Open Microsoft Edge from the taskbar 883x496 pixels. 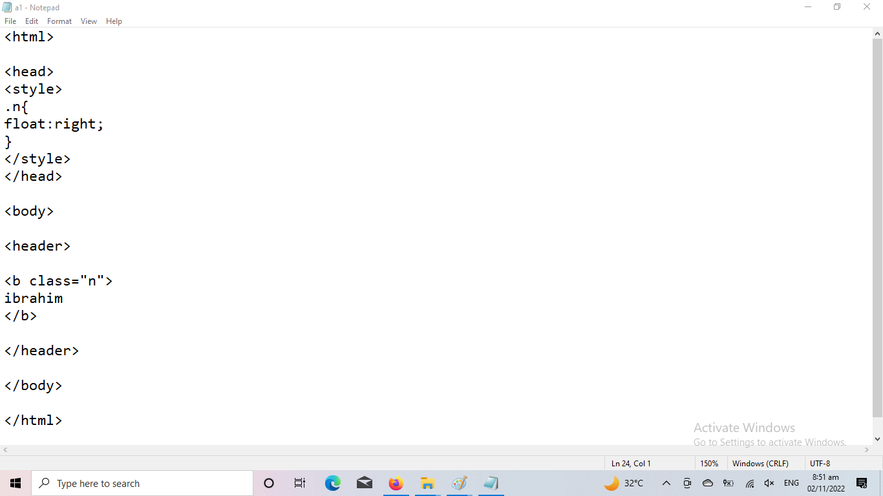(333, 483)
